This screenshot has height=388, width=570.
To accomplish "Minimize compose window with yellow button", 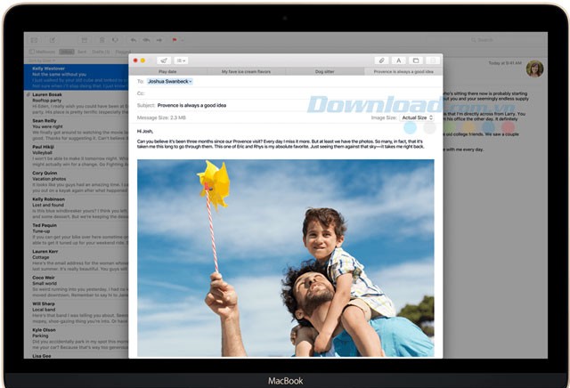I will pos(142,61).
